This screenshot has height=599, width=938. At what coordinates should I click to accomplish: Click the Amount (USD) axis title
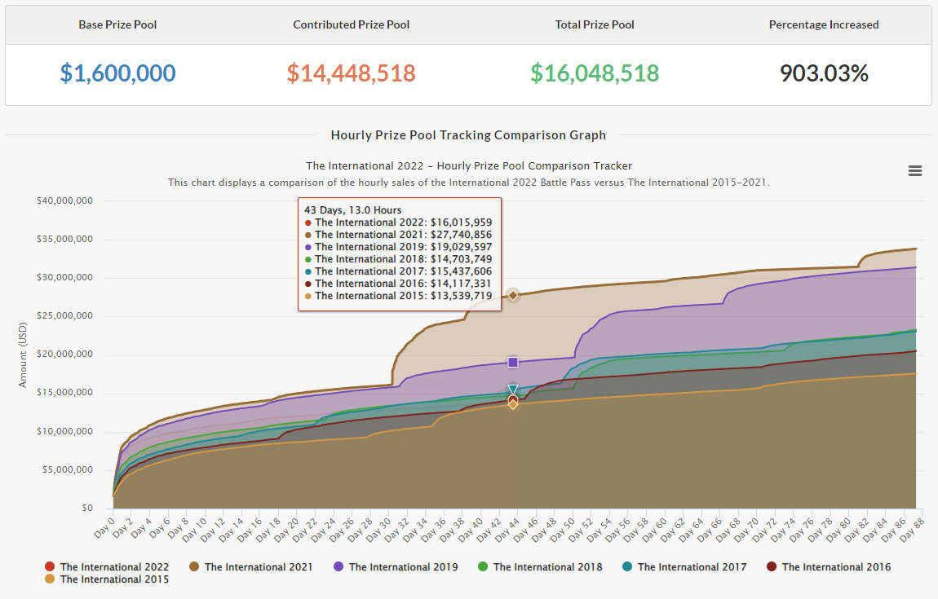(x=23, y=355)
